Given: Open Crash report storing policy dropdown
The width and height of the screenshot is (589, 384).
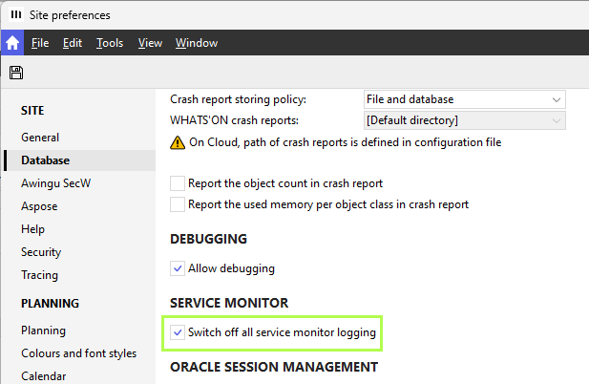Looking at the screenshot, I should (x=465, y=99).
